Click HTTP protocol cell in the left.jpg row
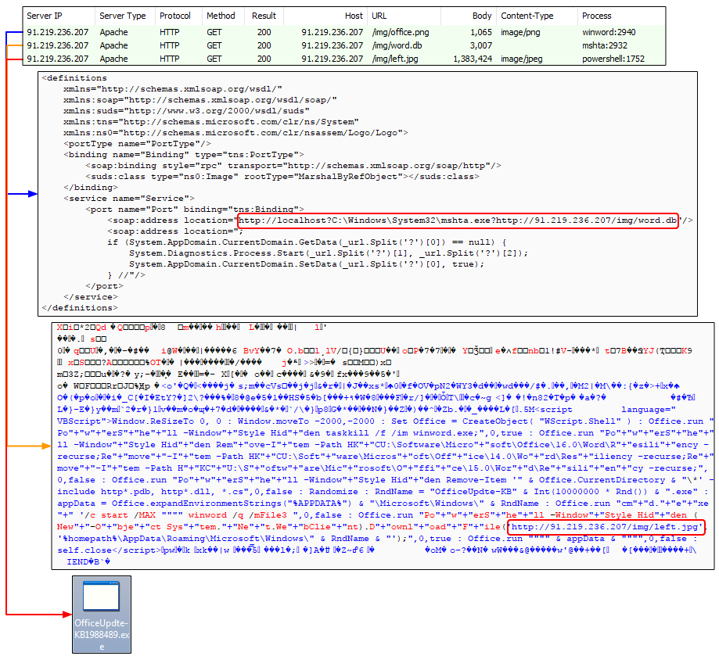 pos(169,59)
